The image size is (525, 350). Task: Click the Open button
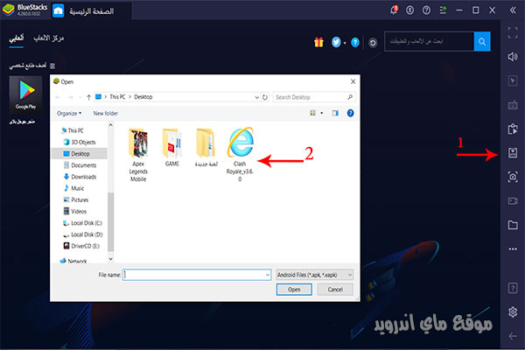pyautogui.click(x=294, y=290)
